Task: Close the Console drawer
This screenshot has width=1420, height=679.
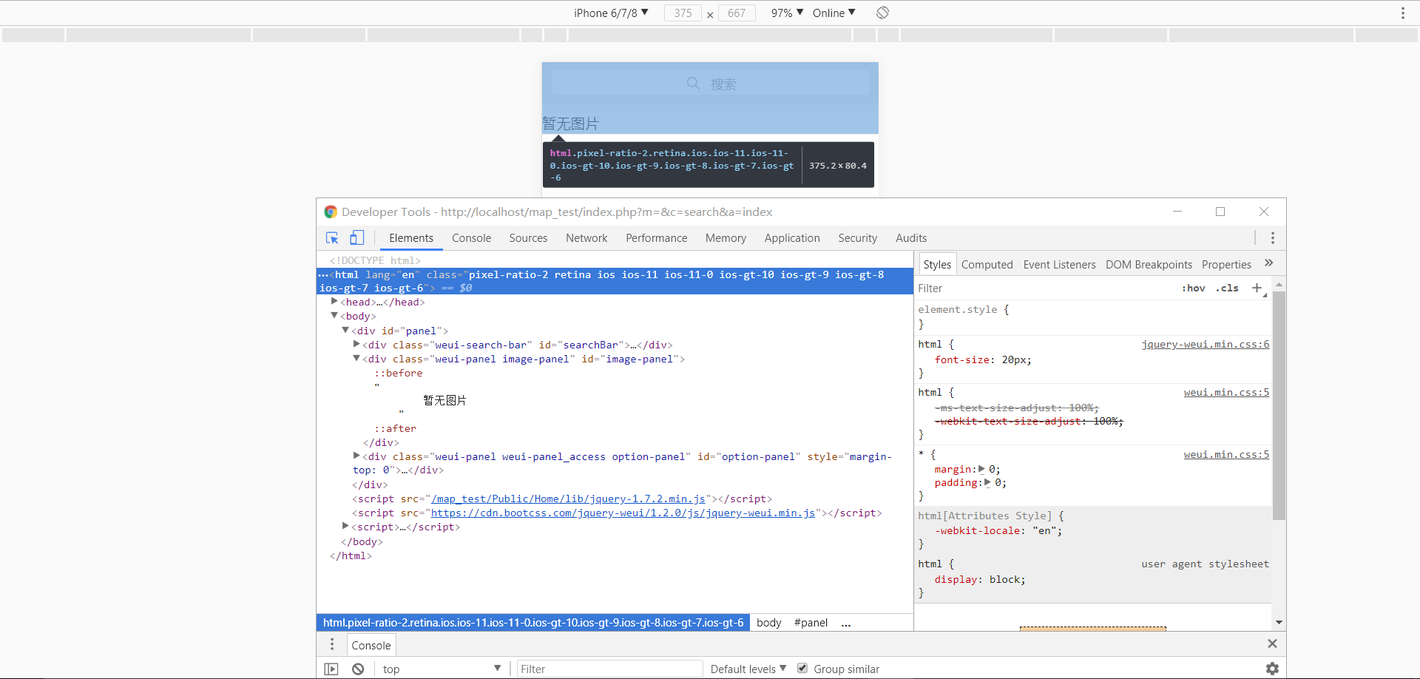Action: tap(1272, 644)
